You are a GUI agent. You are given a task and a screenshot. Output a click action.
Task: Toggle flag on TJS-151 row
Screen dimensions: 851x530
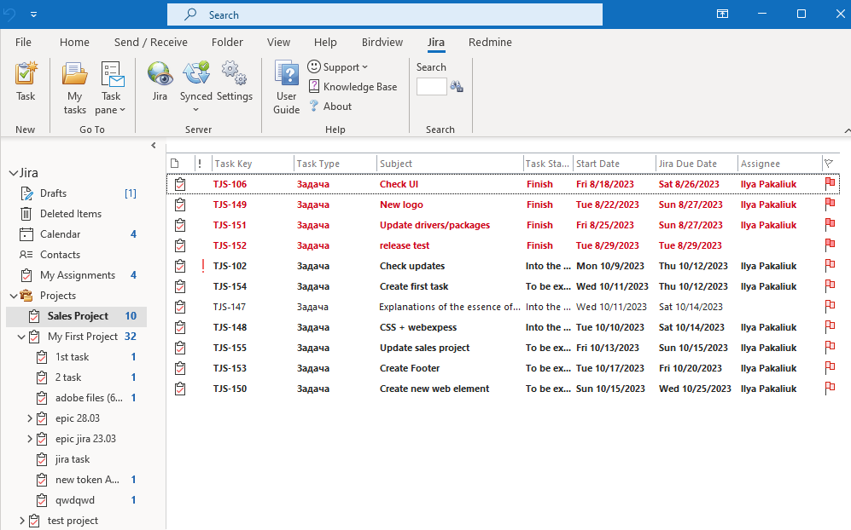(830, 225)
